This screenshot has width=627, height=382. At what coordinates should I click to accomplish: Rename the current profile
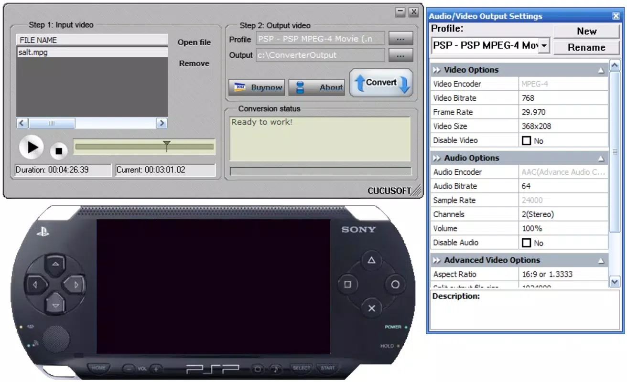[586, 47]
